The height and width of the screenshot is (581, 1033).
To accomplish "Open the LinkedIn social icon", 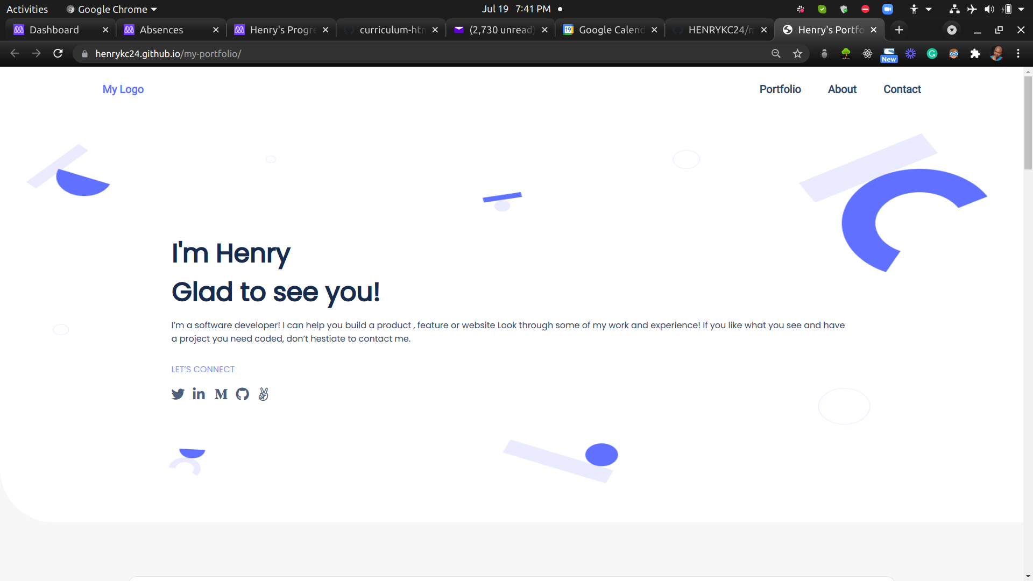I will click(x=199, y=394).
